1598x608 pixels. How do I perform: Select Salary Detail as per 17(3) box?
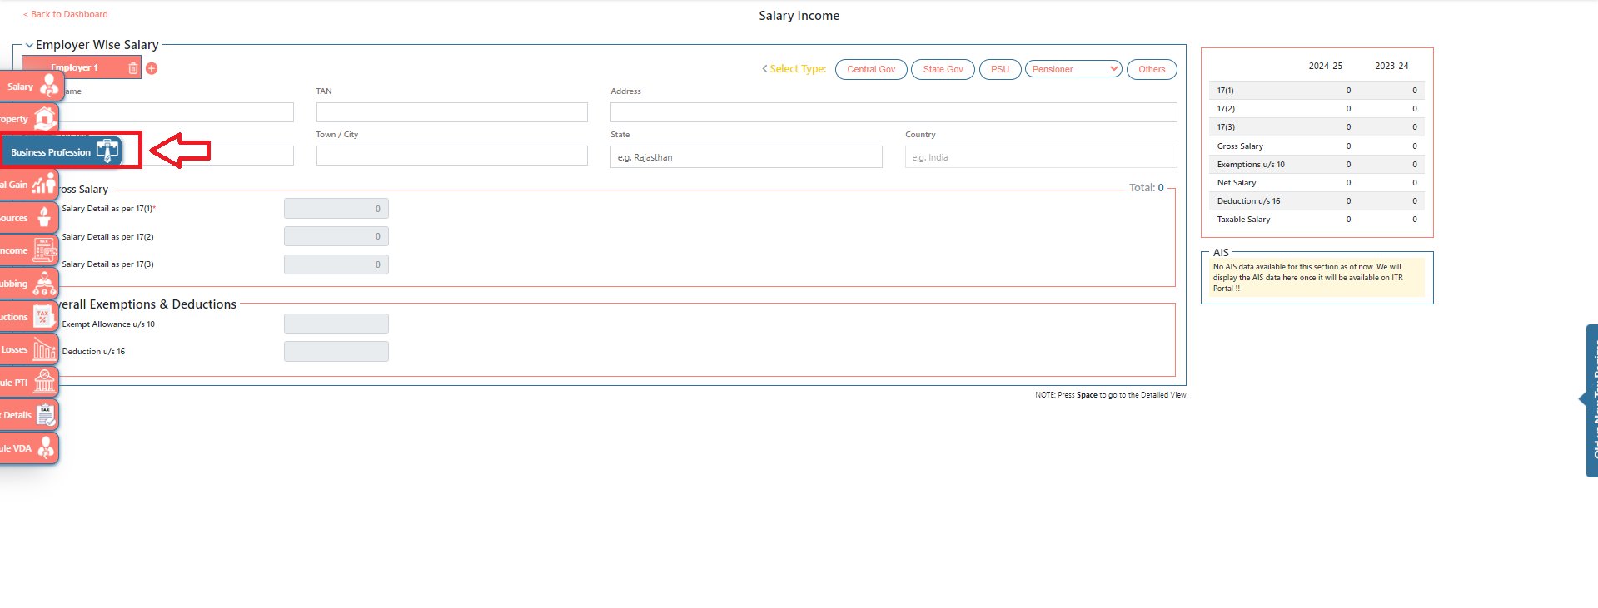tap(336, 264)
